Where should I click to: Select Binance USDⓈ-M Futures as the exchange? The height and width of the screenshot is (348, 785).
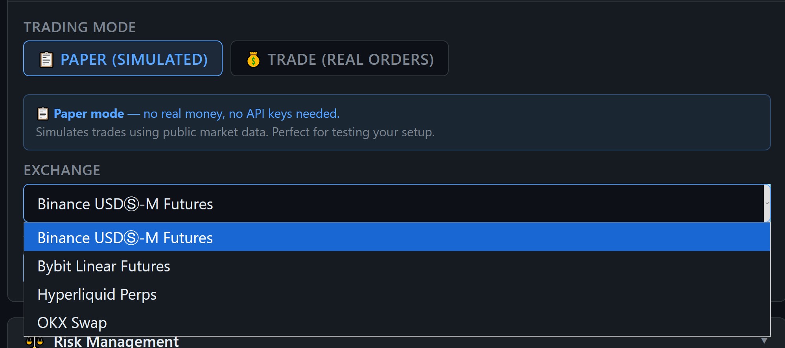(x=125, y=237)
